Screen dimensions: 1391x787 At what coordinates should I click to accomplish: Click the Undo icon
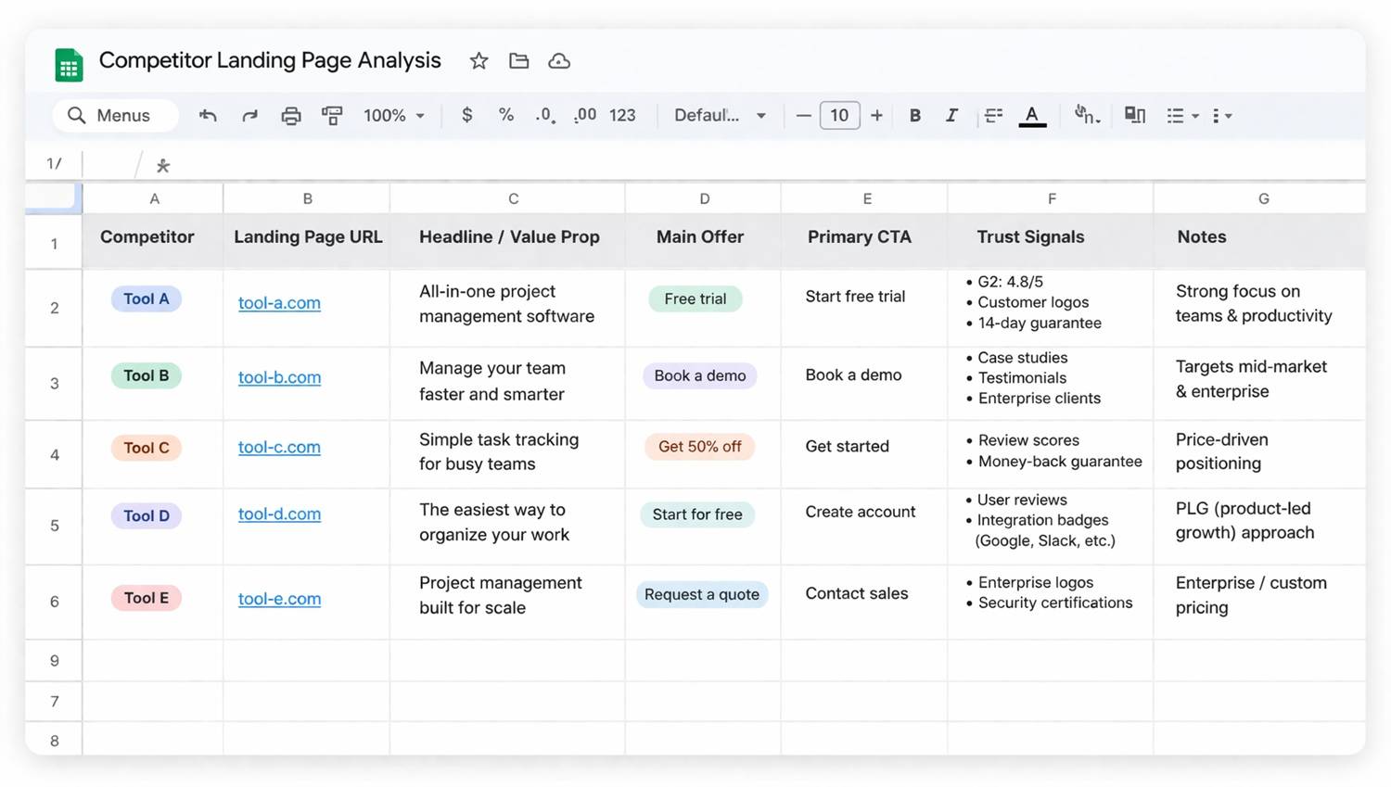click(x=207, y=115)
